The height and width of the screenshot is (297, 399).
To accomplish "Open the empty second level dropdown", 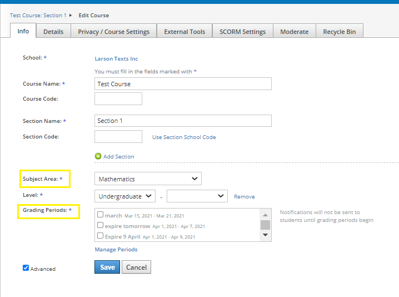I will tap(197, 196).
